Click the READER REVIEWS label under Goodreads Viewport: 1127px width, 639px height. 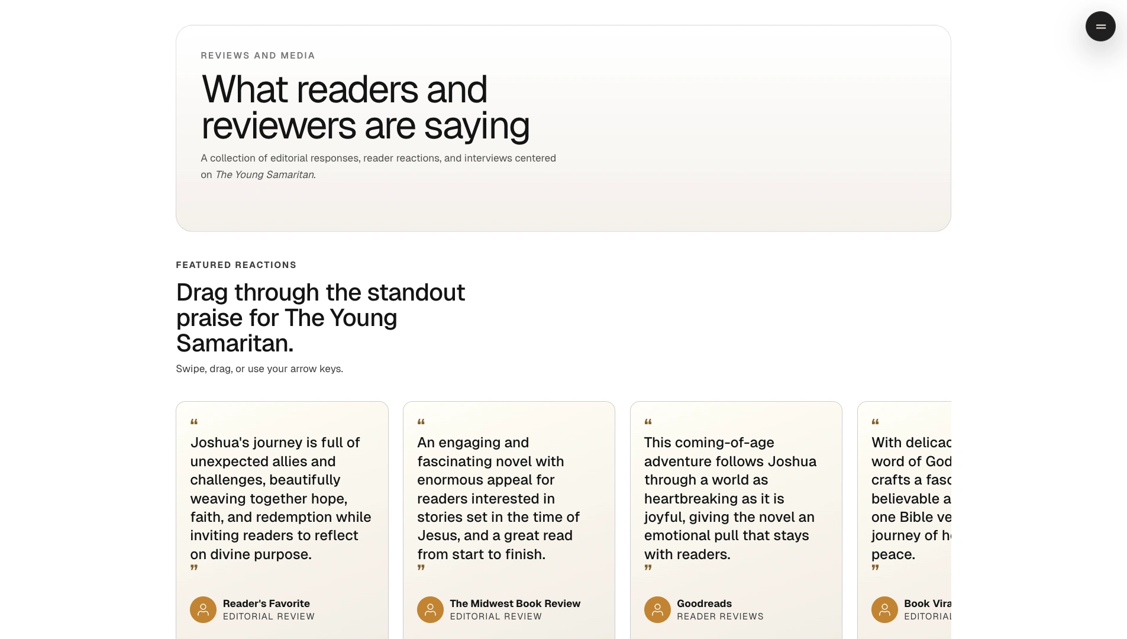(x=720, y=617)
